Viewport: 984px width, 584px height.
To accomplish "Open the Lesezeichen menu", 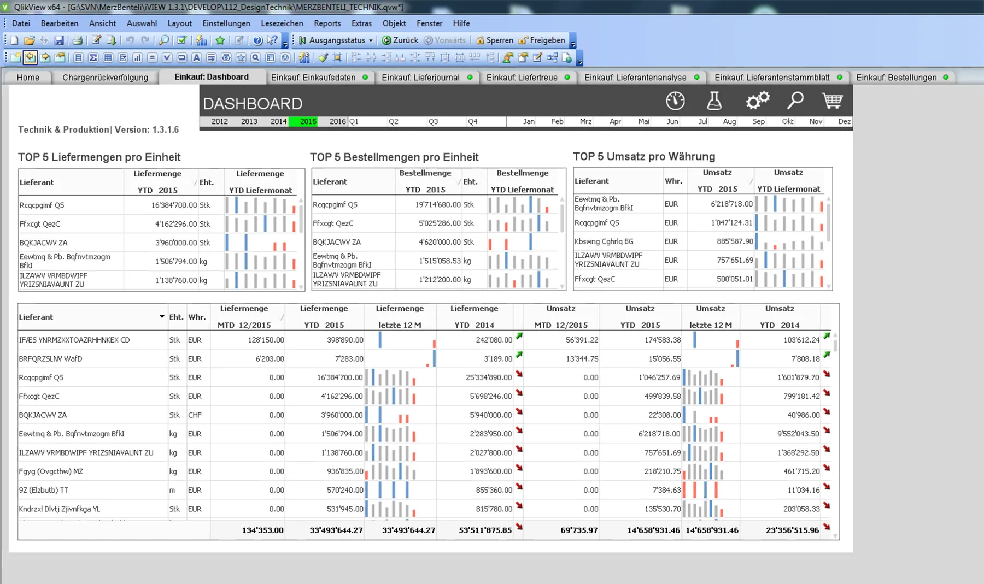I will [282, 23].
